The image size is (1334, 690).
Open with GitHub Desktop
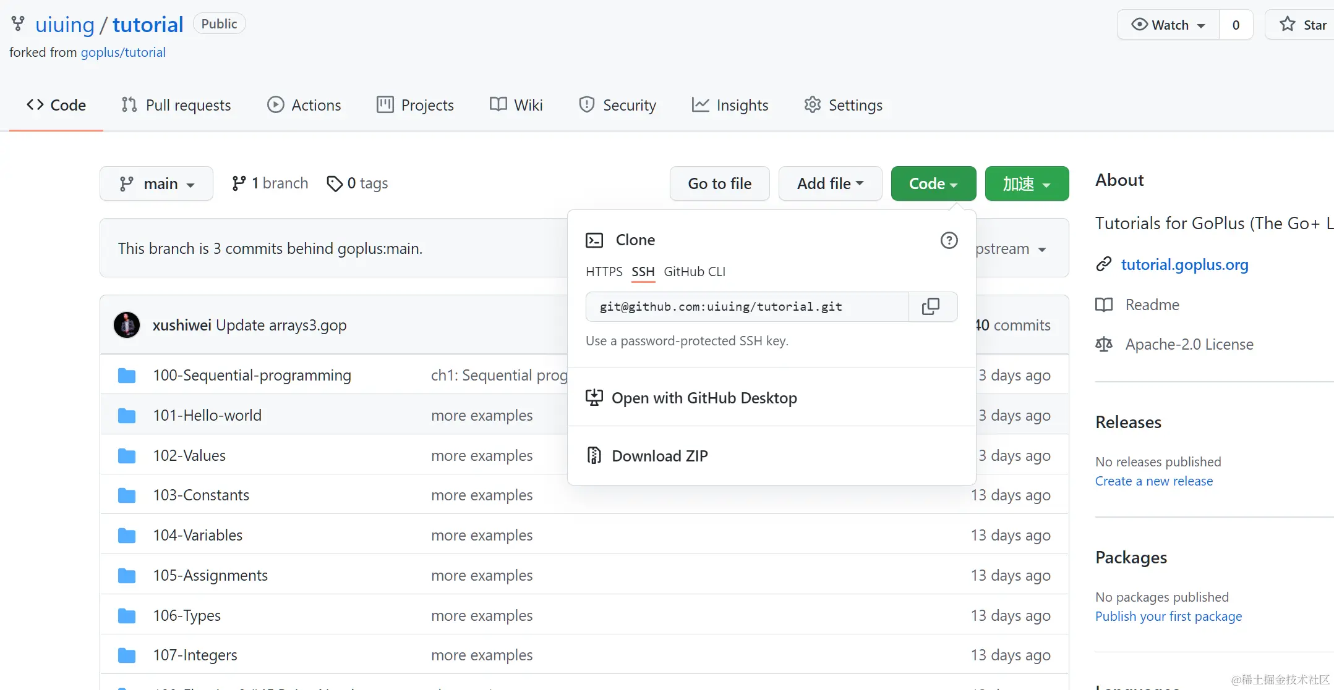click(x=704, y=398)
